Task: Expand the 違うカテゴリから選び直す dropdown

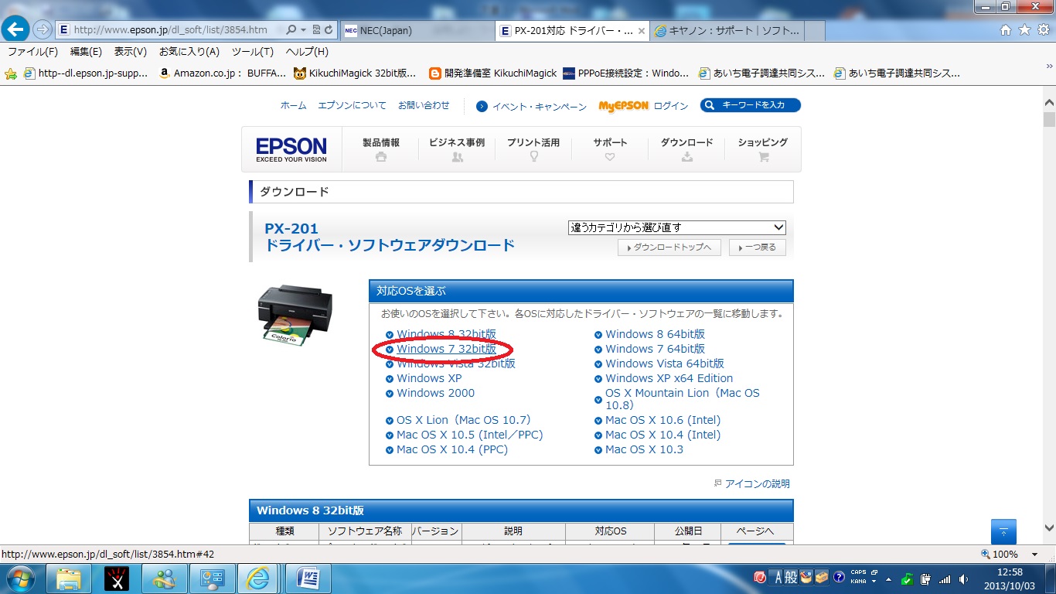Action: pyautogui.click(x=677, y=227)
